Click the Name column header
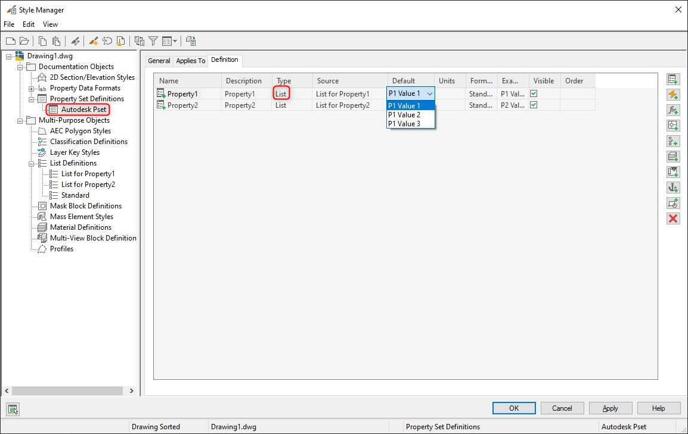The height and width of the screenshot is (434, 688). coord(188,81)
